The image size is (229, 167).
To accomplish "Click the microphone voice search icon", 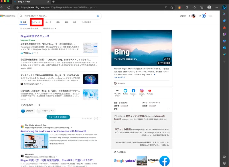I will coord(98,16).
